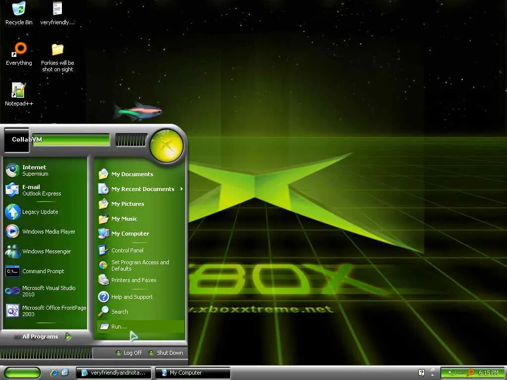Click the orange magnifier tray icon

(x=471, y=373)
